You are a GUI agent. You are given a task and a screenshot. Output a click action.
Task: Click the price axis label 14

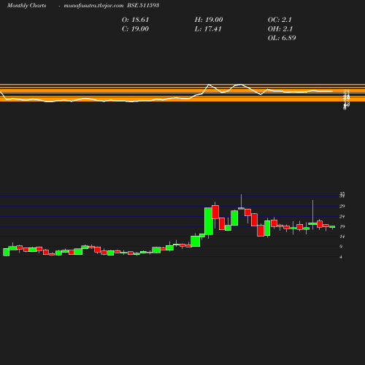(342, 237)
